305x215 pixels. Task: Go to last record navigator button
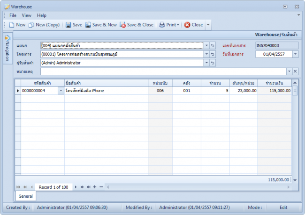tap(89, 187)
